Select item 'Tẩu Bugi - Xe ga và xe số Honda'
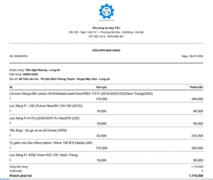Screen dimensions: 213x180 point(38,131)
